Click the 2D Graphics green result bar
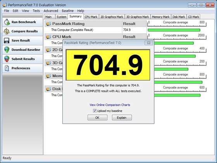 pos(175,56)
